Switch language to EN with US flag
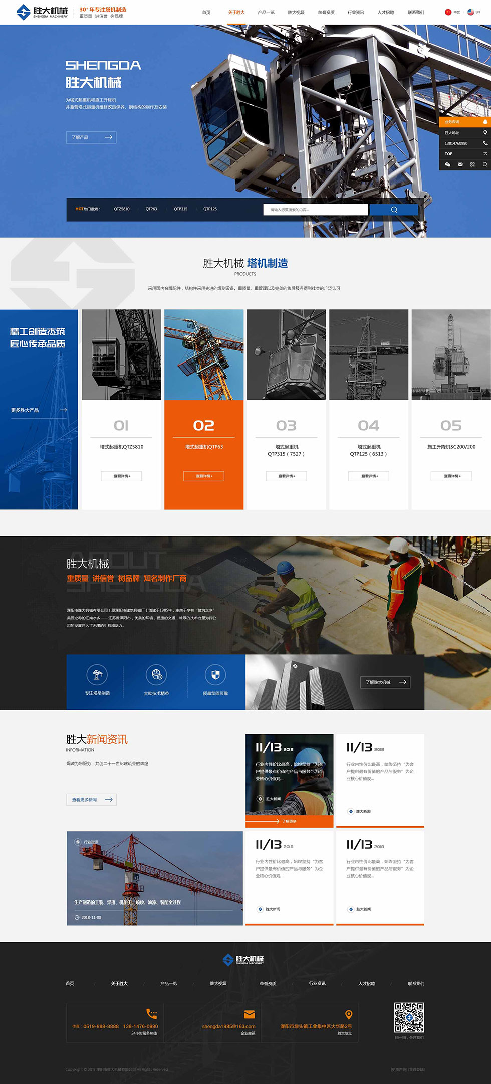Viewport: 491px width, 1084px height. [473, 12]
